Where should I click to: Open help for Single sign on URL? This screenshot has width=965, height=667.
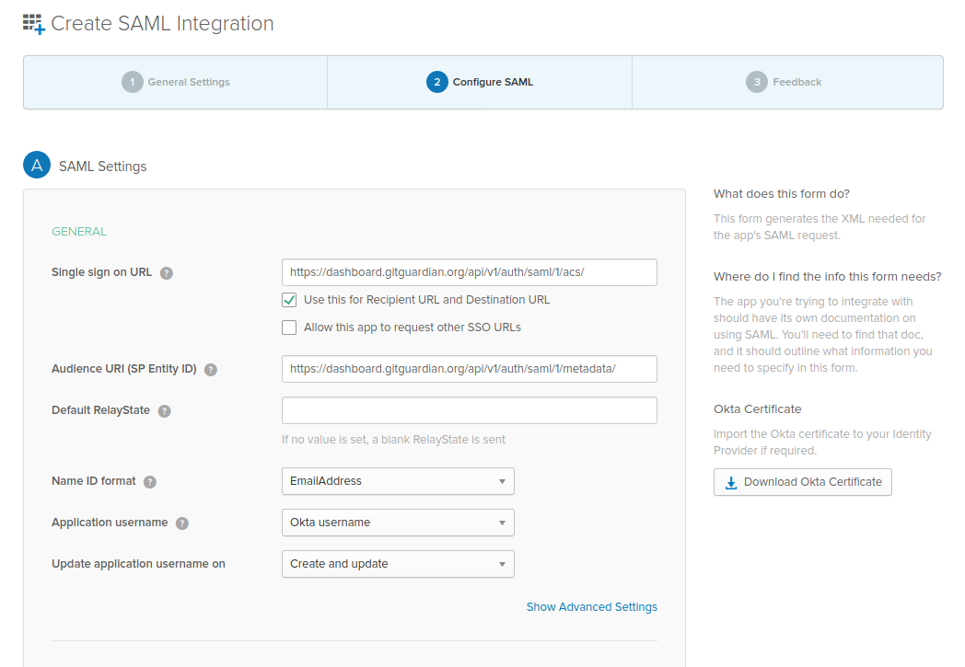pyautogui.click(x=166, y=273)
